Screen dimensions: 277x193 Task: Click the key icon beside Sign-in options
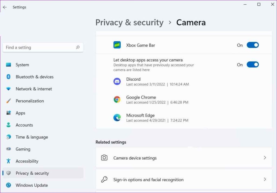point(104,180)
